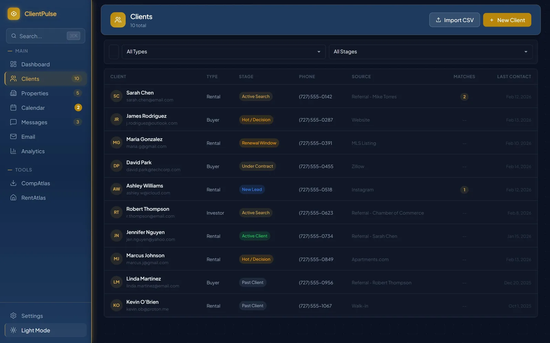This screenshot has height=343, width=550.
Task: Open Dashboard from the sidebar
Action: (x=46, y=64)
